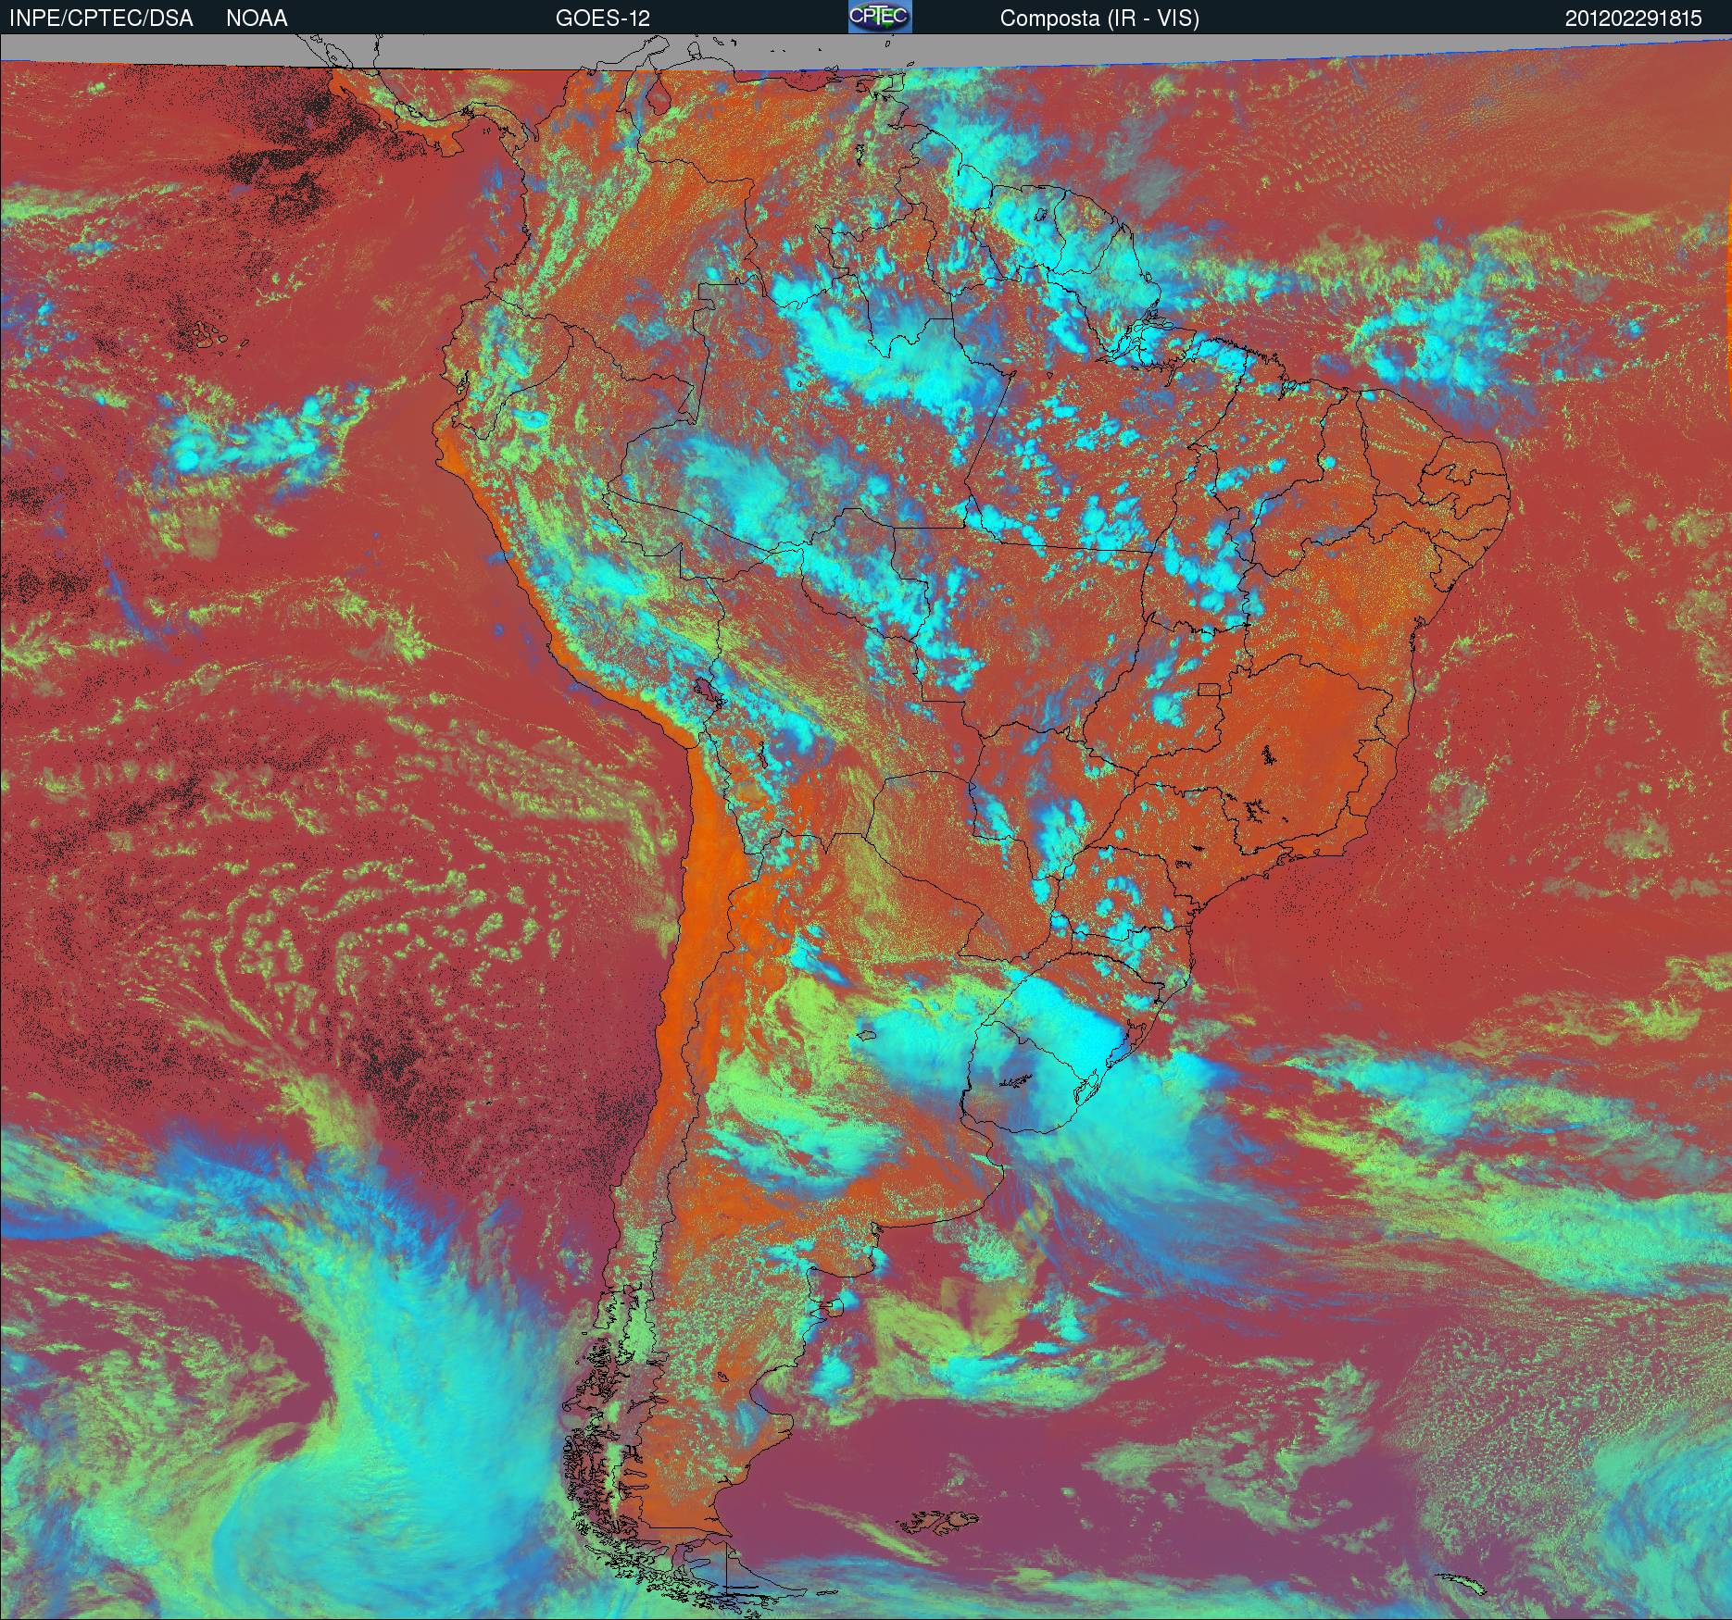
Task: Select the INPE/CPTEC/DSA header text
Action: pyautogui.click(x=101, y=19)
